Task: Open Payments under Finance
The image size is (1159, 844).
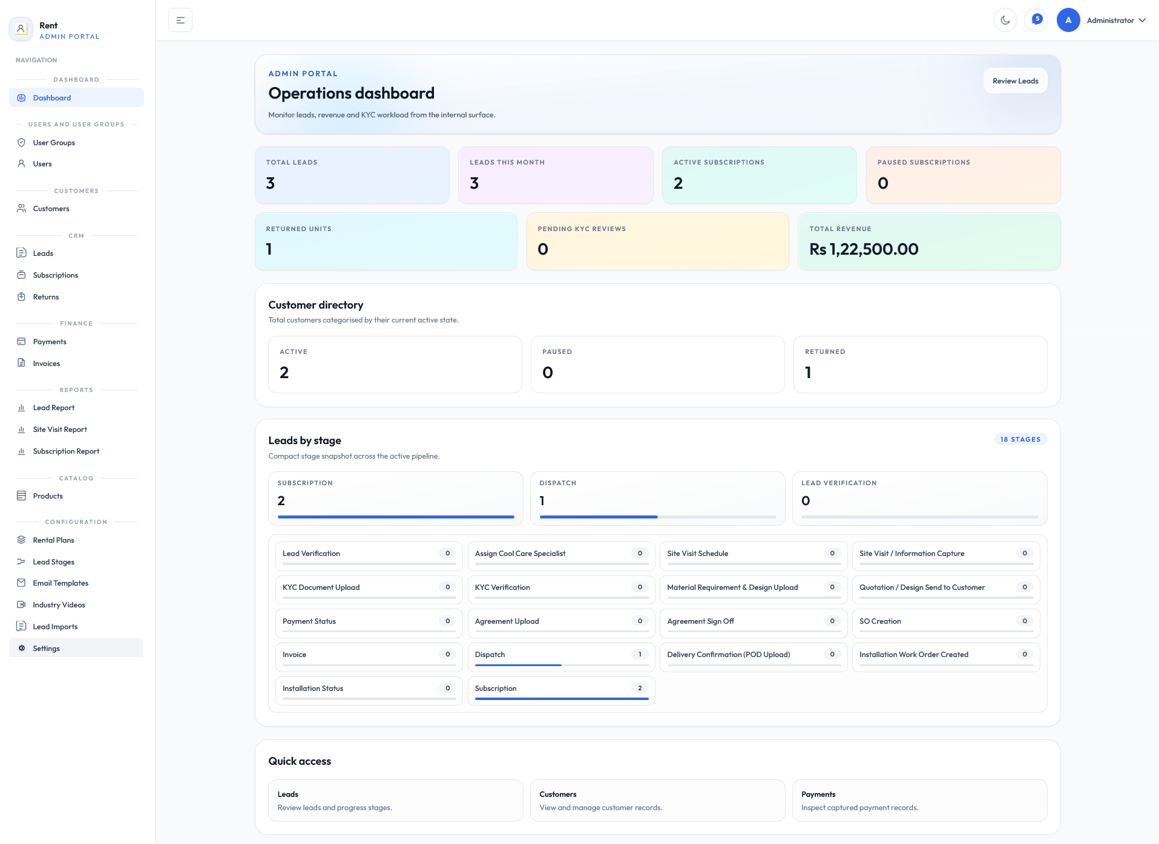Action: tap(76, 342)
